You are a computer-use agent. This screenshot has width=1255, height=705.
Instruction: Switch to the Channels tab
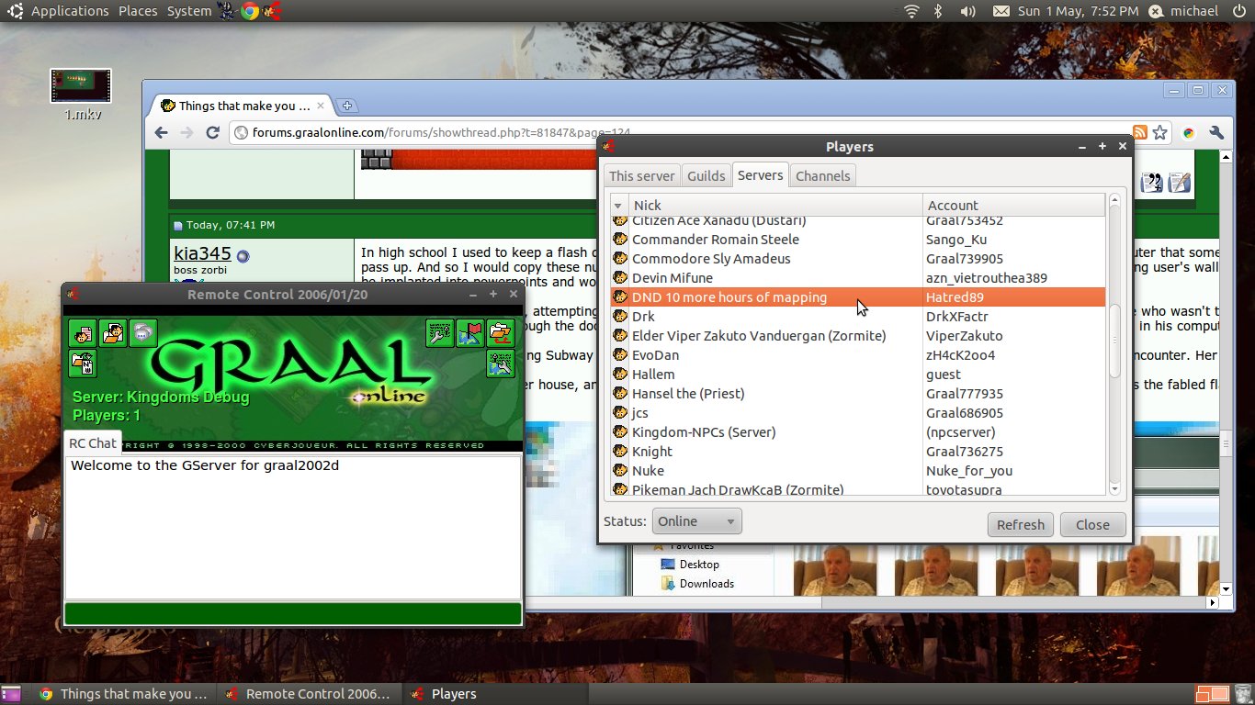pos(822,175)
